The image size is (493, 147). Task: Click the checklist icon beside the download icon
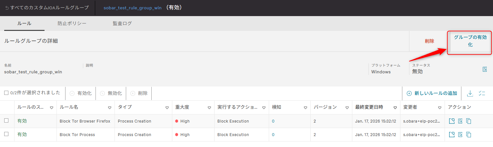(482, 93)
